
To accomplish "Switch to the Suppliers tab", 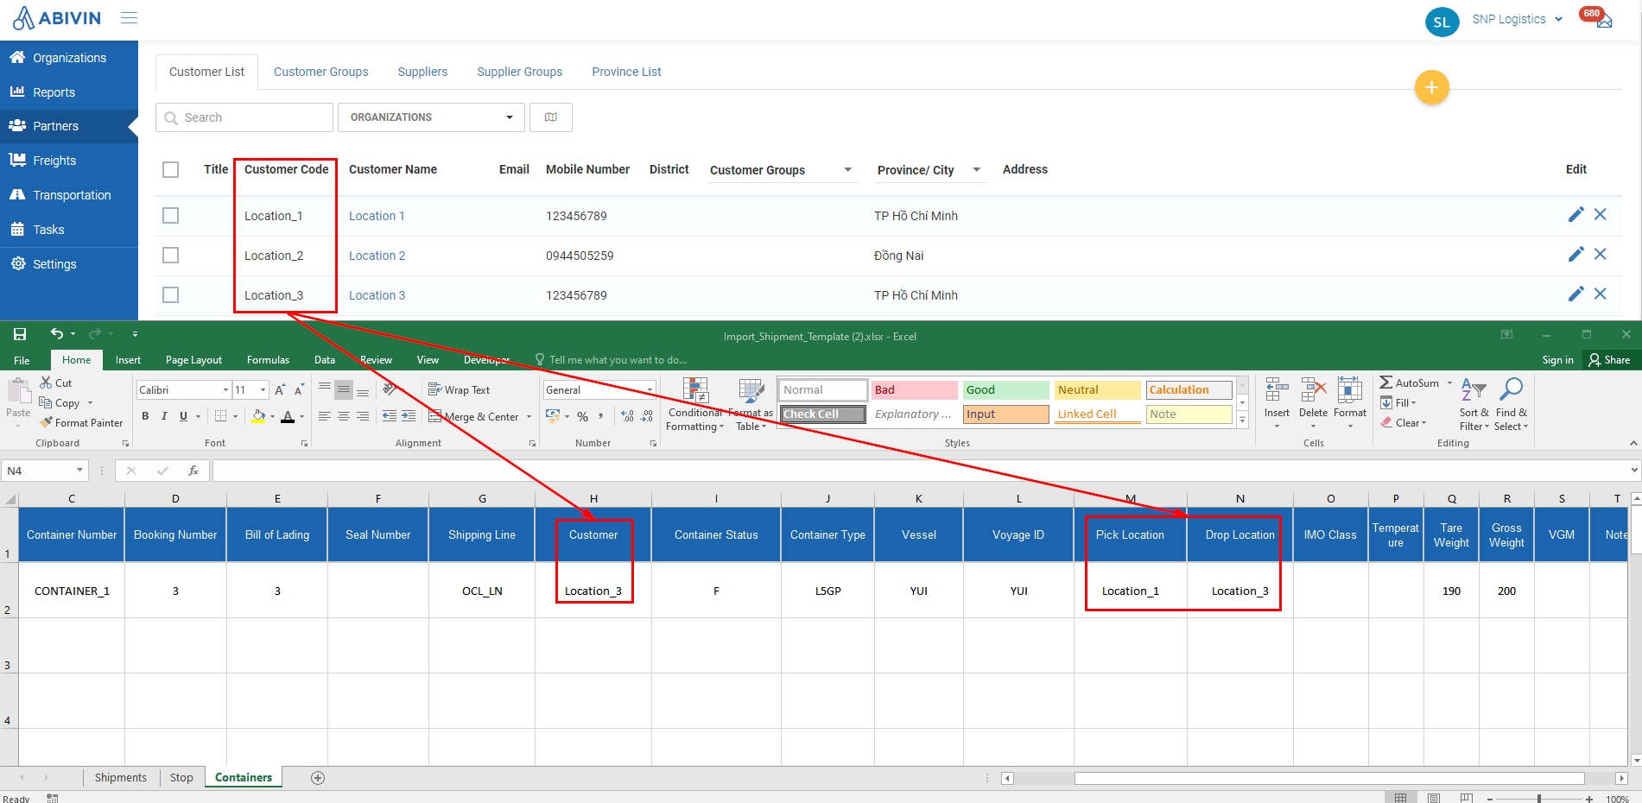I will click(422, 72).
